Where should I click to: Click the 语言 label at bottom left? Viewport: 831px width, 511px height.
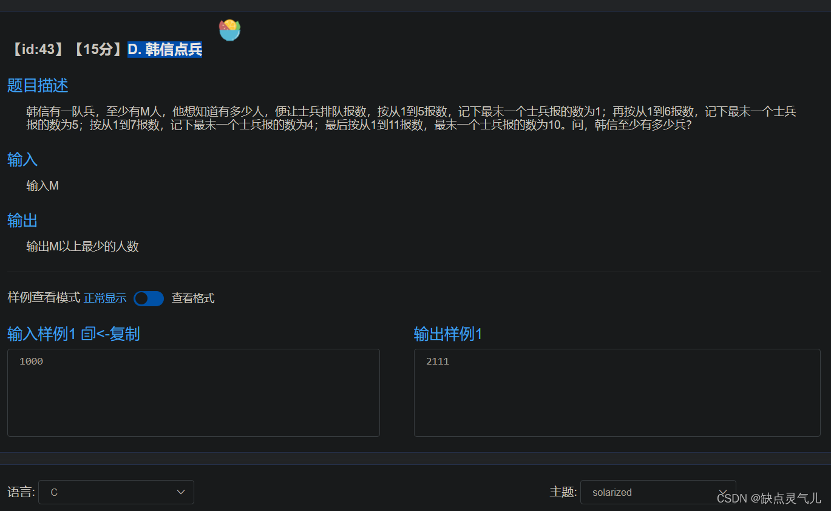click(x=21, y=492)
